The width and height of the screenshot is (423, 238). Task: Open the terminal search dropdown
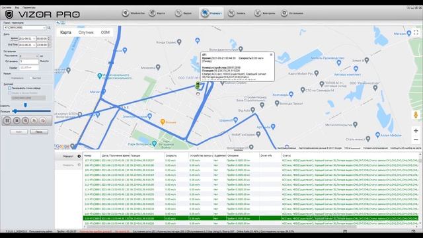[44, 28]
